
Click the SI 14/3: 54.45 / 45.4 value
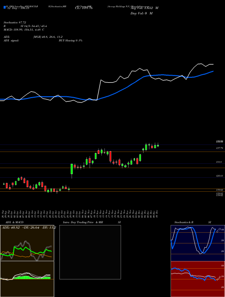pyautogui.click(x=34, y=26)
